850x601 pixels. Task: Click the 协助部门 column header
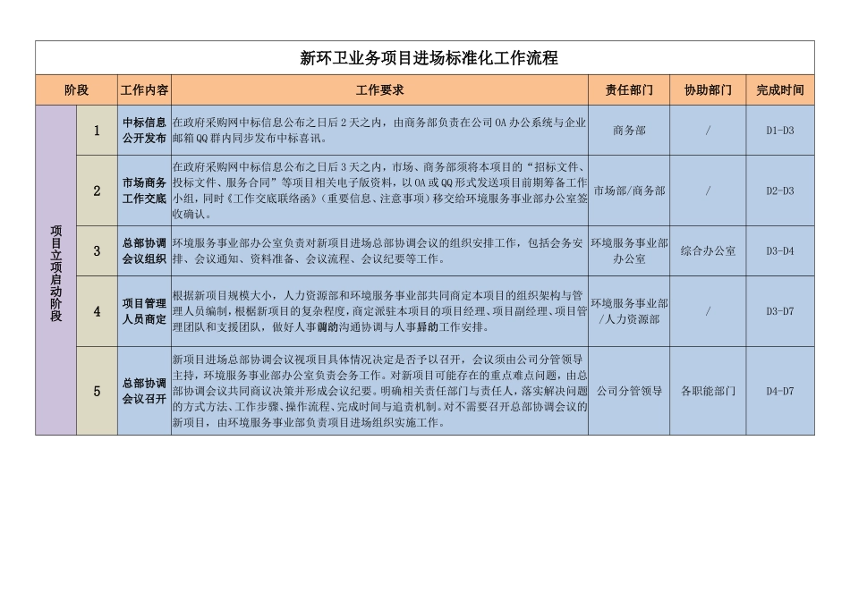708,90
